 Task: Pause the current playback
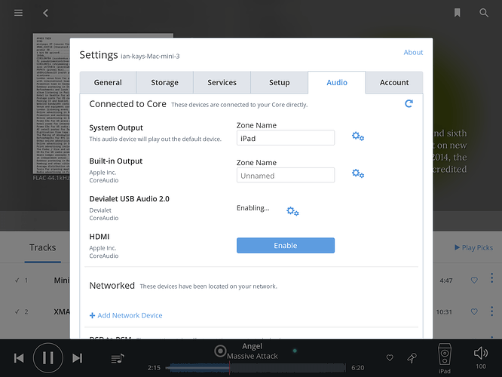tap(48, 358)
